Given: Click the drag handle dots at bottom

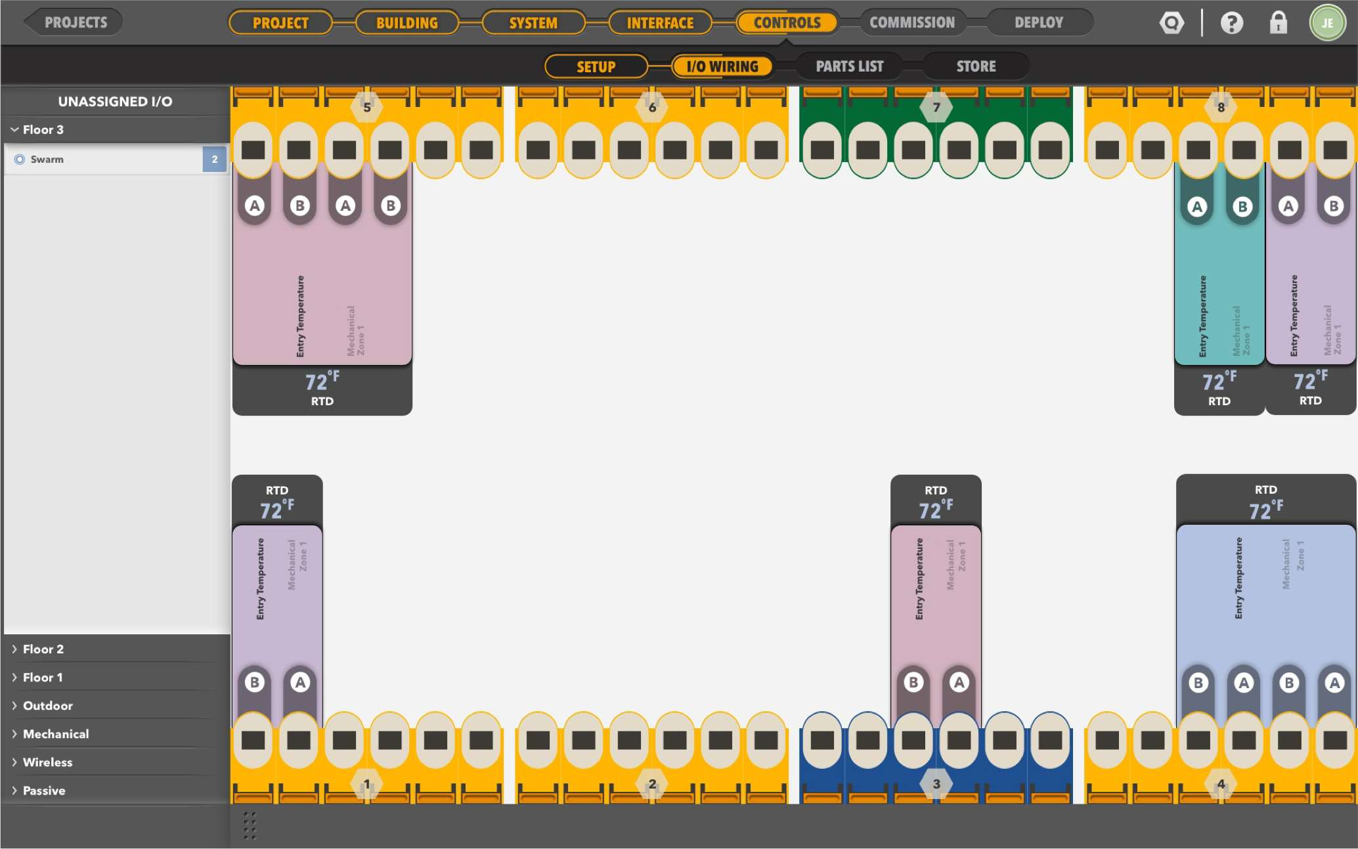Looking at the screenshot, I should (250, 825).
